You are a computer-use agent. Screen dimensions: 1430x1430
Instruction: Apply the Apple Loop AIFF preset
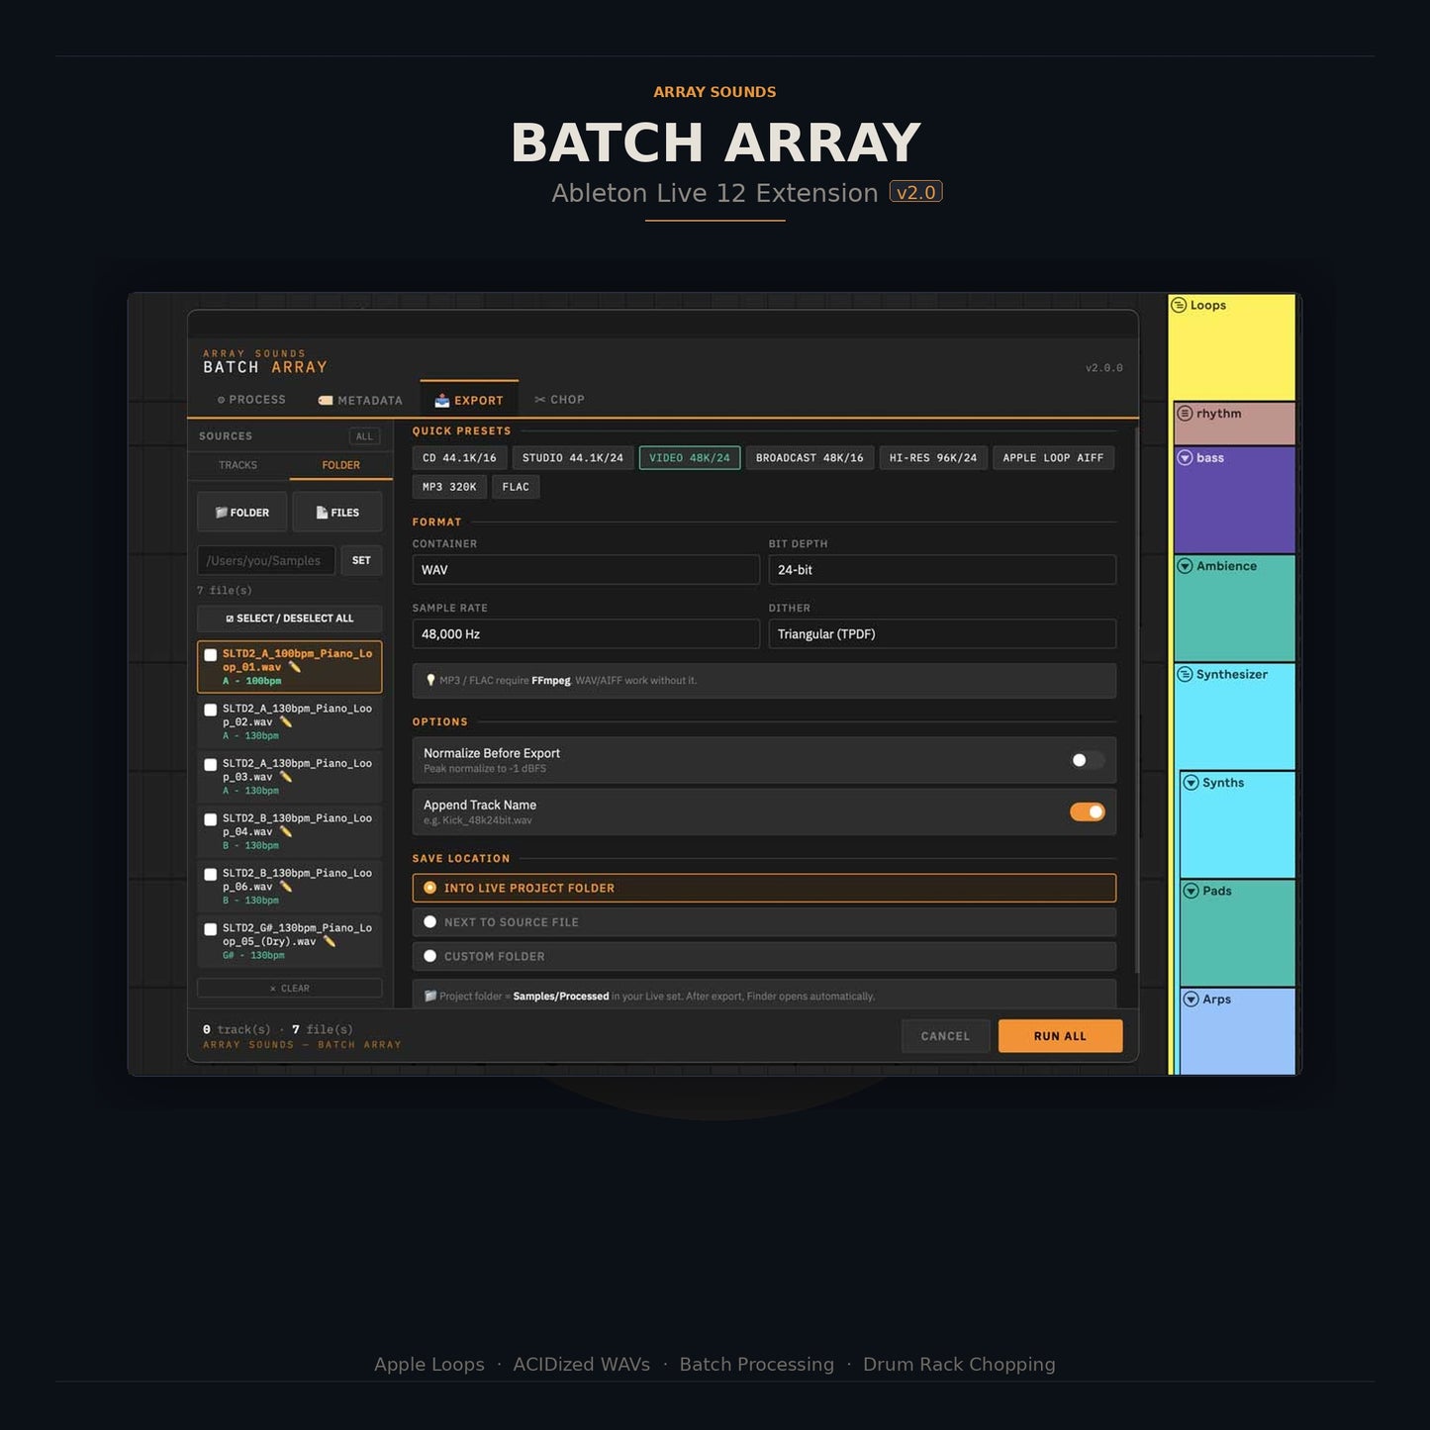point(1053,458)
